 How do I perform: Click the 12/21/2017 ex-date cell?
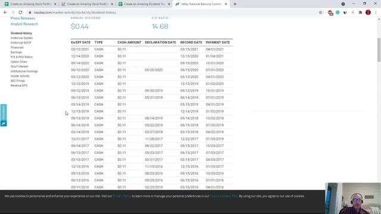point(80,139)
